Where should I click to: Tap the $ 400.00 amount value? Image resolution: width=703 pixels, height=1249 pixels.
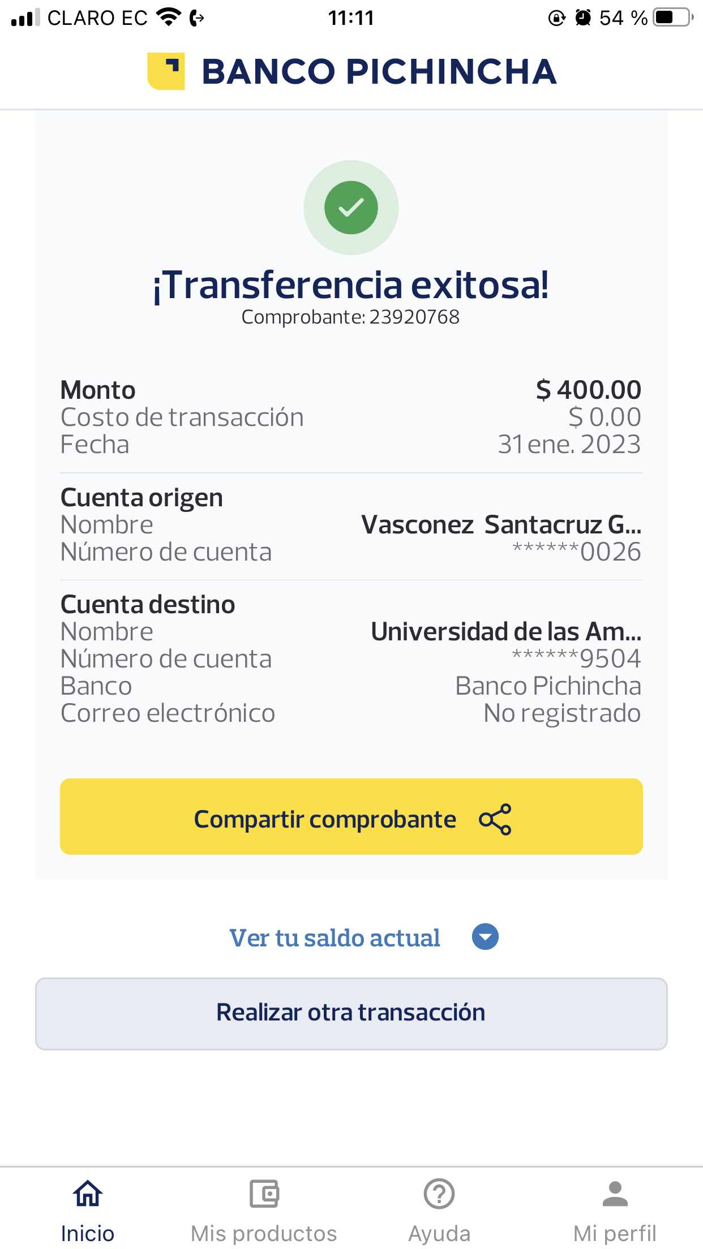tap(588, 390)
